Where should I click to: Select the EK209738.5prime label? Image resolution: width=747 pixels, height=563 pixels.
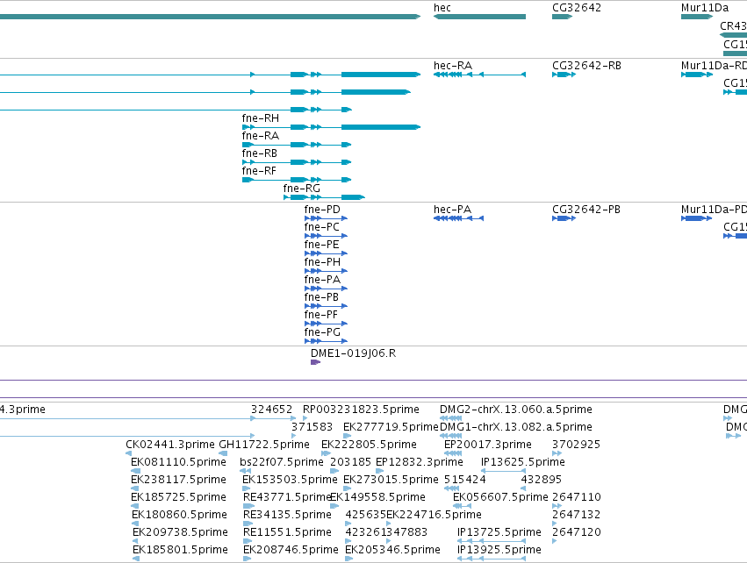pyautogui.click(x=180, y=532)
